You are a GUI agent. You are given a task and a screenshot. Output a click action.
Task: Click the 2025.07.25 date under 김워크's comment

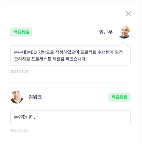[19, 130]
